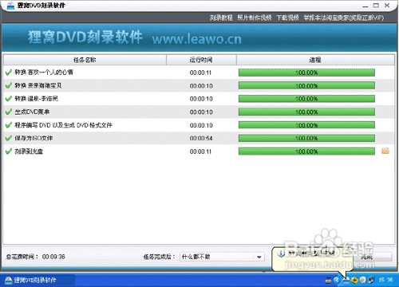This screenshot has width=399, height=287.
Task: Click the app logo in title bar
Action: pos(10,6)
